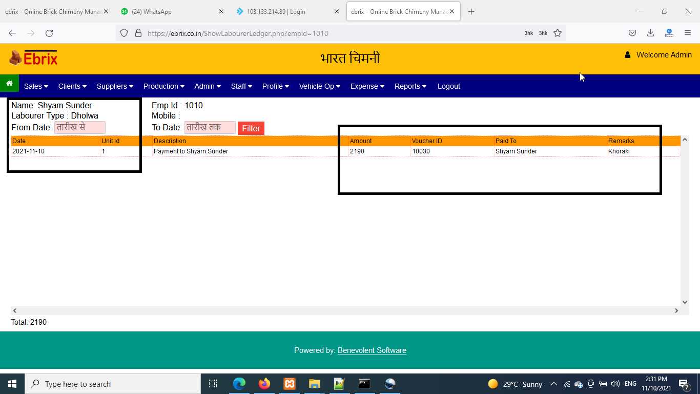Screen dimensions: 700x394
Task: Click the amount cell 2190
Action: point(379,151)
